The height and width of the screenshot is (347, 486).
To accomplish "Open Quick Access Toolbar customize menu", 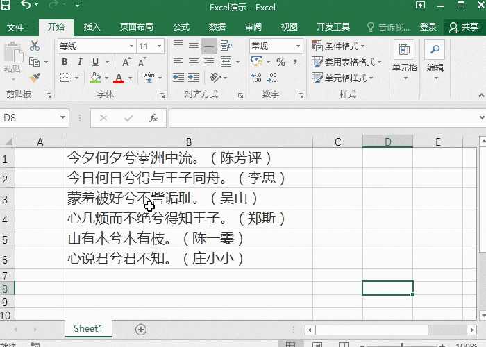I will [x=77, y=5].
